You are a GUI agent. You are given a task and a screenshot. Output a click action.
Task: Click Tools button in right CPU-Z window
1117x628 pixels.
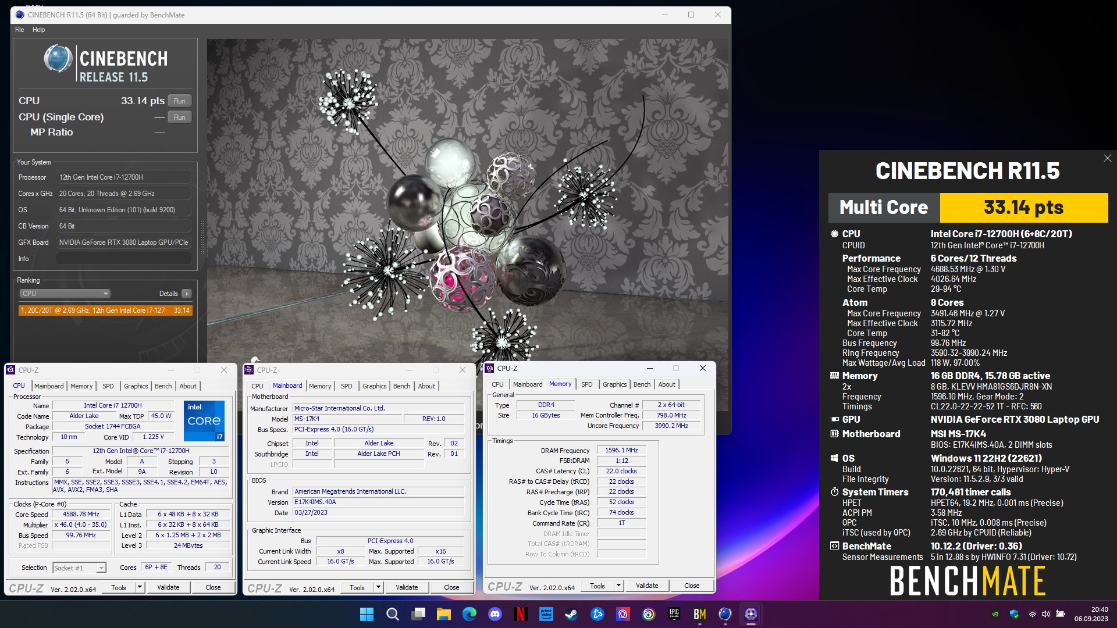pos(597,586)
